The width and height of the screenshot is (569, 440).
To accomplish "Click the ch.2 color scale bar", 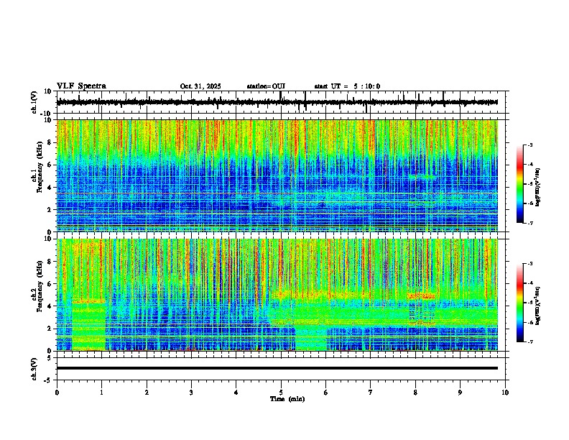I will click(520, 303).
